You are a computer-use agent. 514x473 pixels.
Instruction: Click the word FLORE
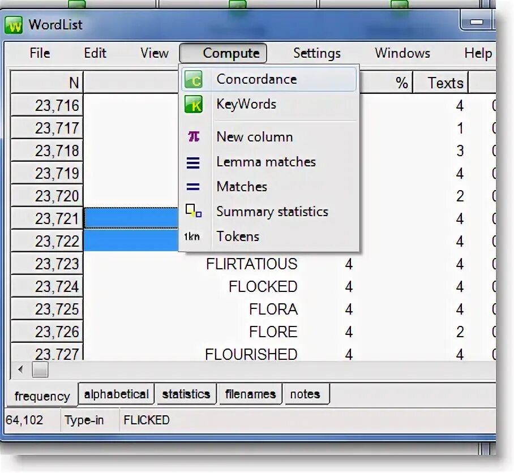click(x=273, y=332)
